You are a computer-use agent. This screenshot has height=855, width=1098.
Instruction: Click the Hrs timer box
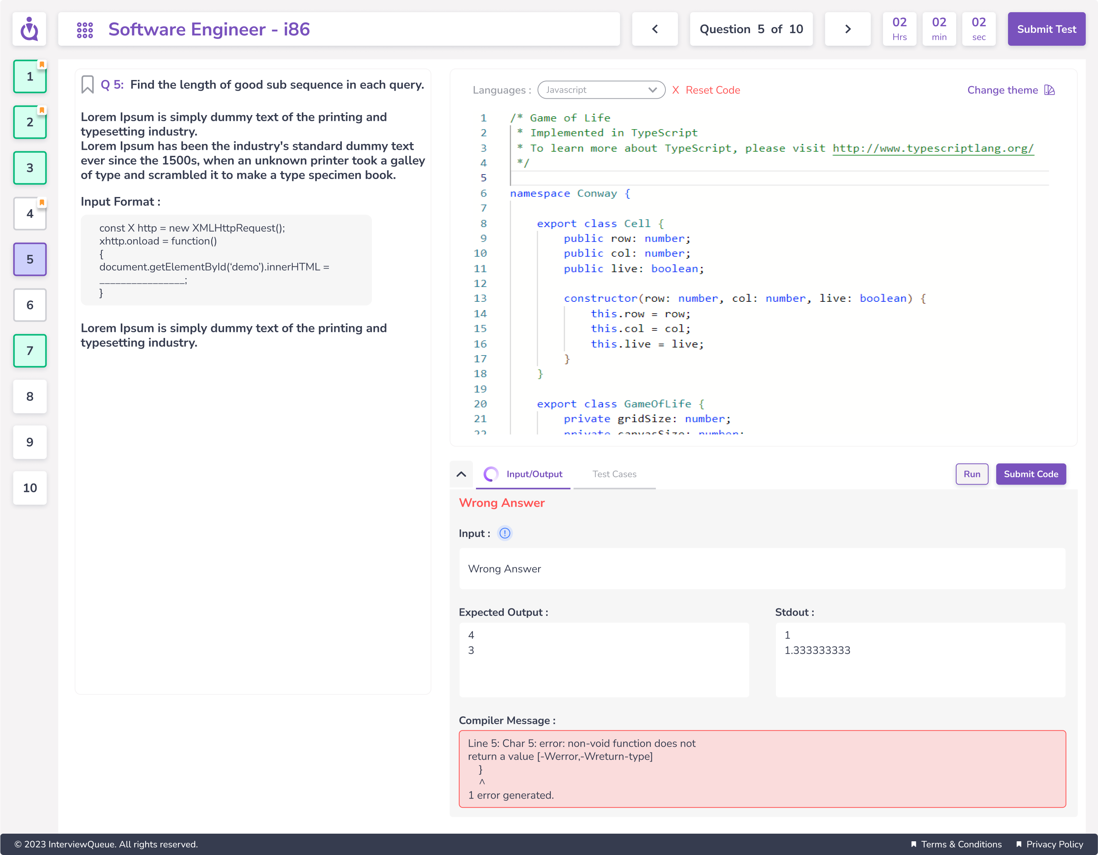[x=899, y=29]
